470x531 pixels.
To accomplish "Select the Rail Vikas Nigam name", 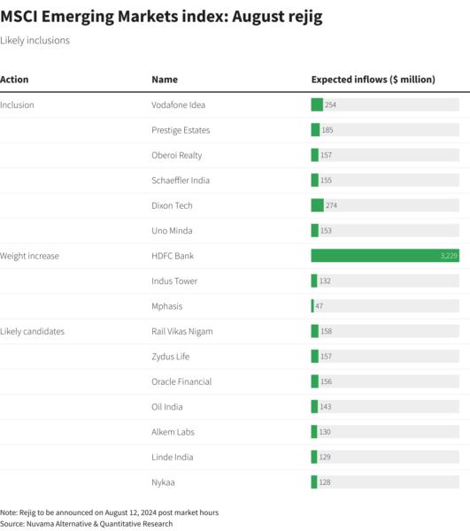I will pos(181,331).
